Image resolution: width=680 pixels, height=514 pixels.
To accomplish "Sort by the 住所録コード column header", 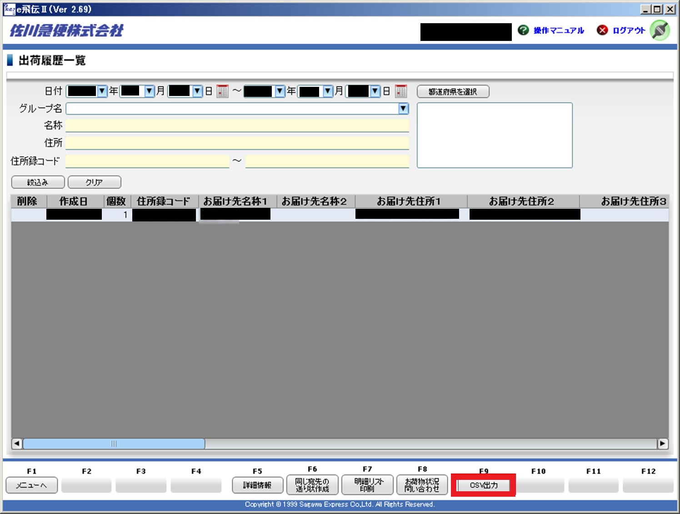I will click(x=165, y=201).
